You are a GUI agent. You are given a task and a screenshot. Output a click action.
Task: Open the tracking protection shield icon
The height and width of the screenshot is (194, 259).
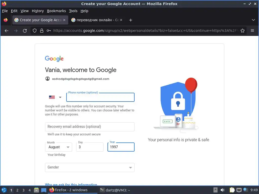click(x=34, y=31)
